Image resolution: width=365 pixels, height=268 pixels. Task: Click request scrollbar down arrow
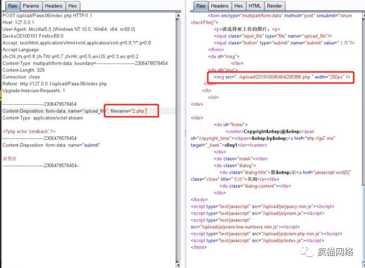[178, 265]
